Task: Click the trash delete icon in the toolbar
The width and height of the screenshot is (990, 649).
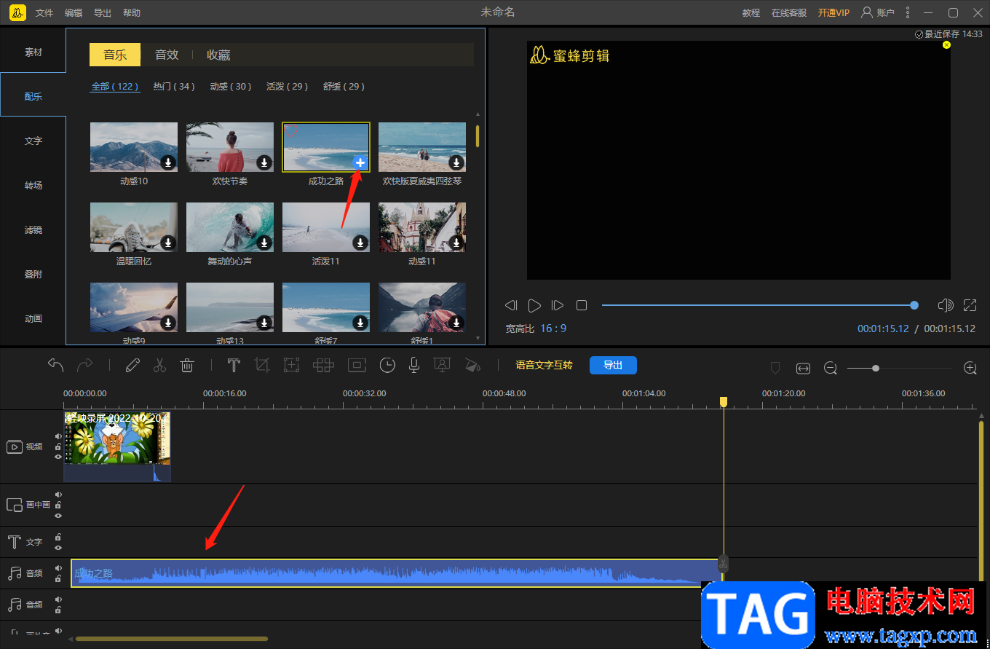Action: tap(187, 366)
